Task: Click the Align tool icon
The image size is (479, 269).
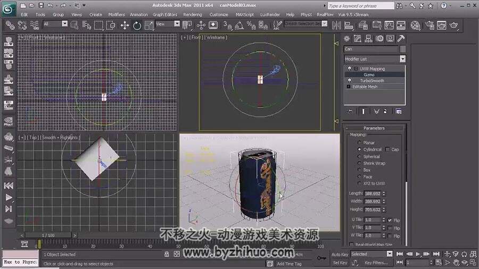Action: point(349,26)
